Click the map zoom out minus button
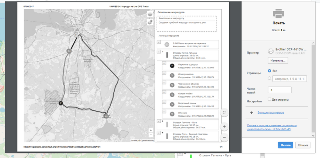320x158 pixels. tap(151, 135)
